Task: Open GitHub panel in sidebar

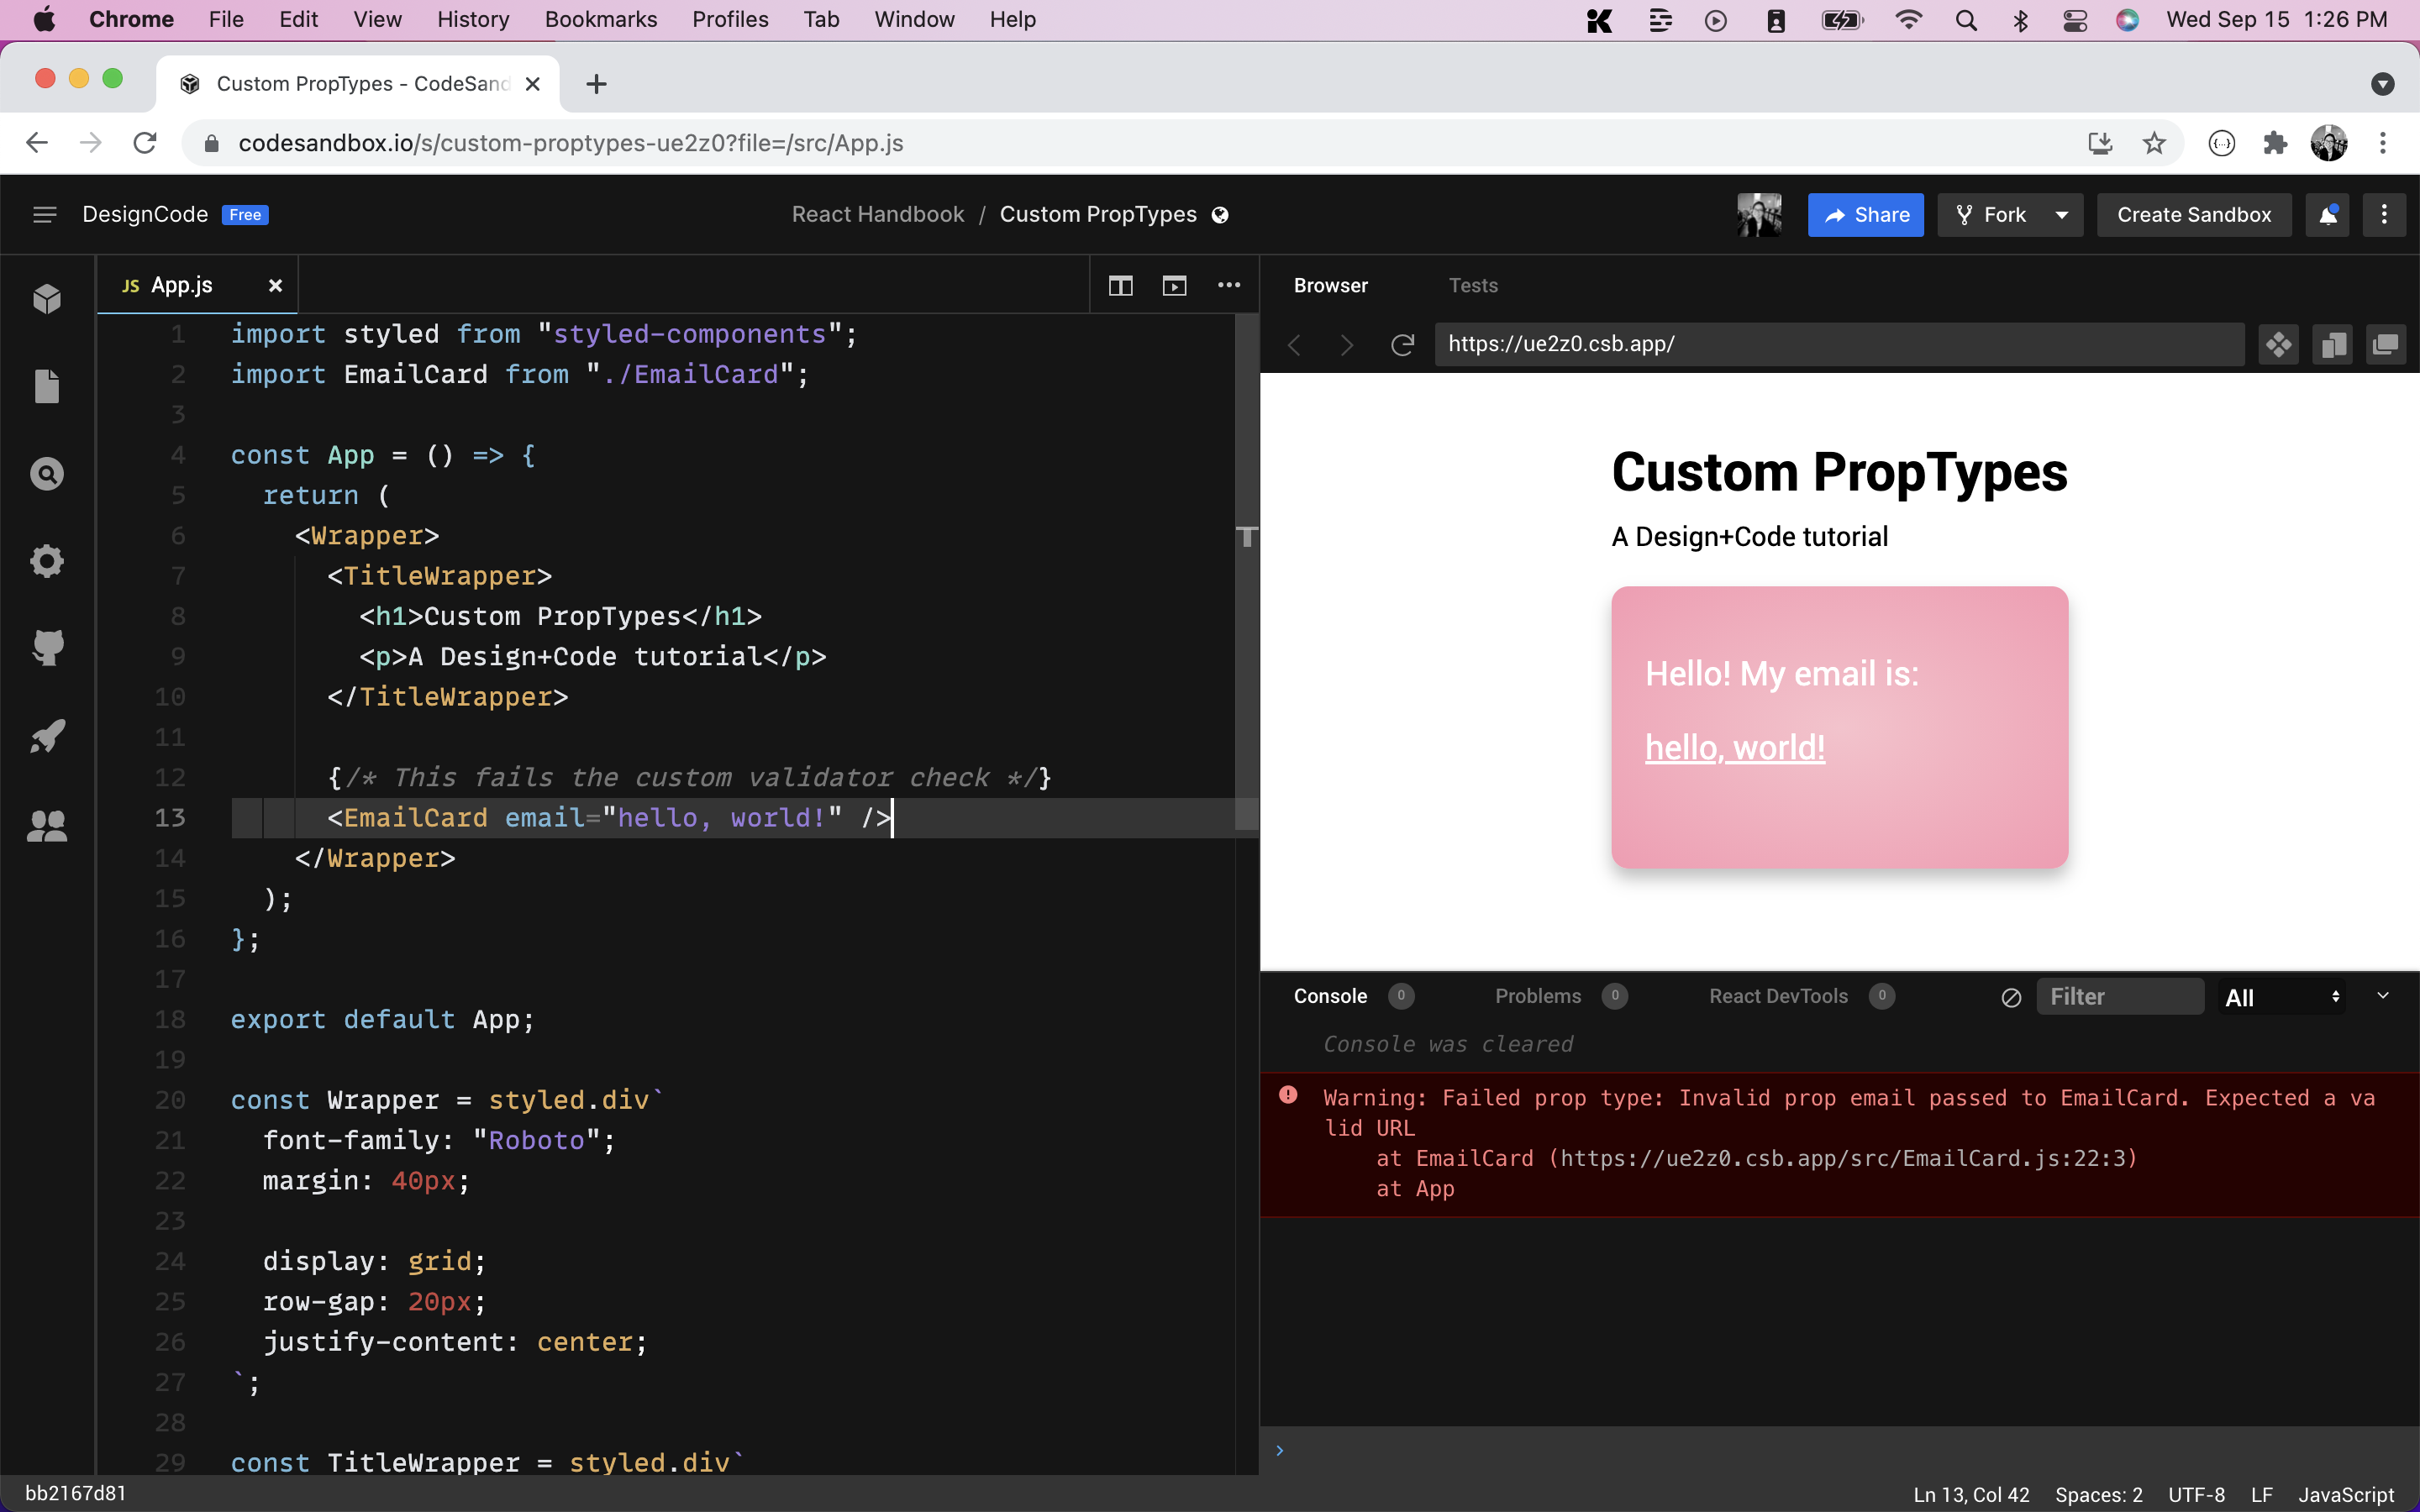Action: tap(47, 648)
